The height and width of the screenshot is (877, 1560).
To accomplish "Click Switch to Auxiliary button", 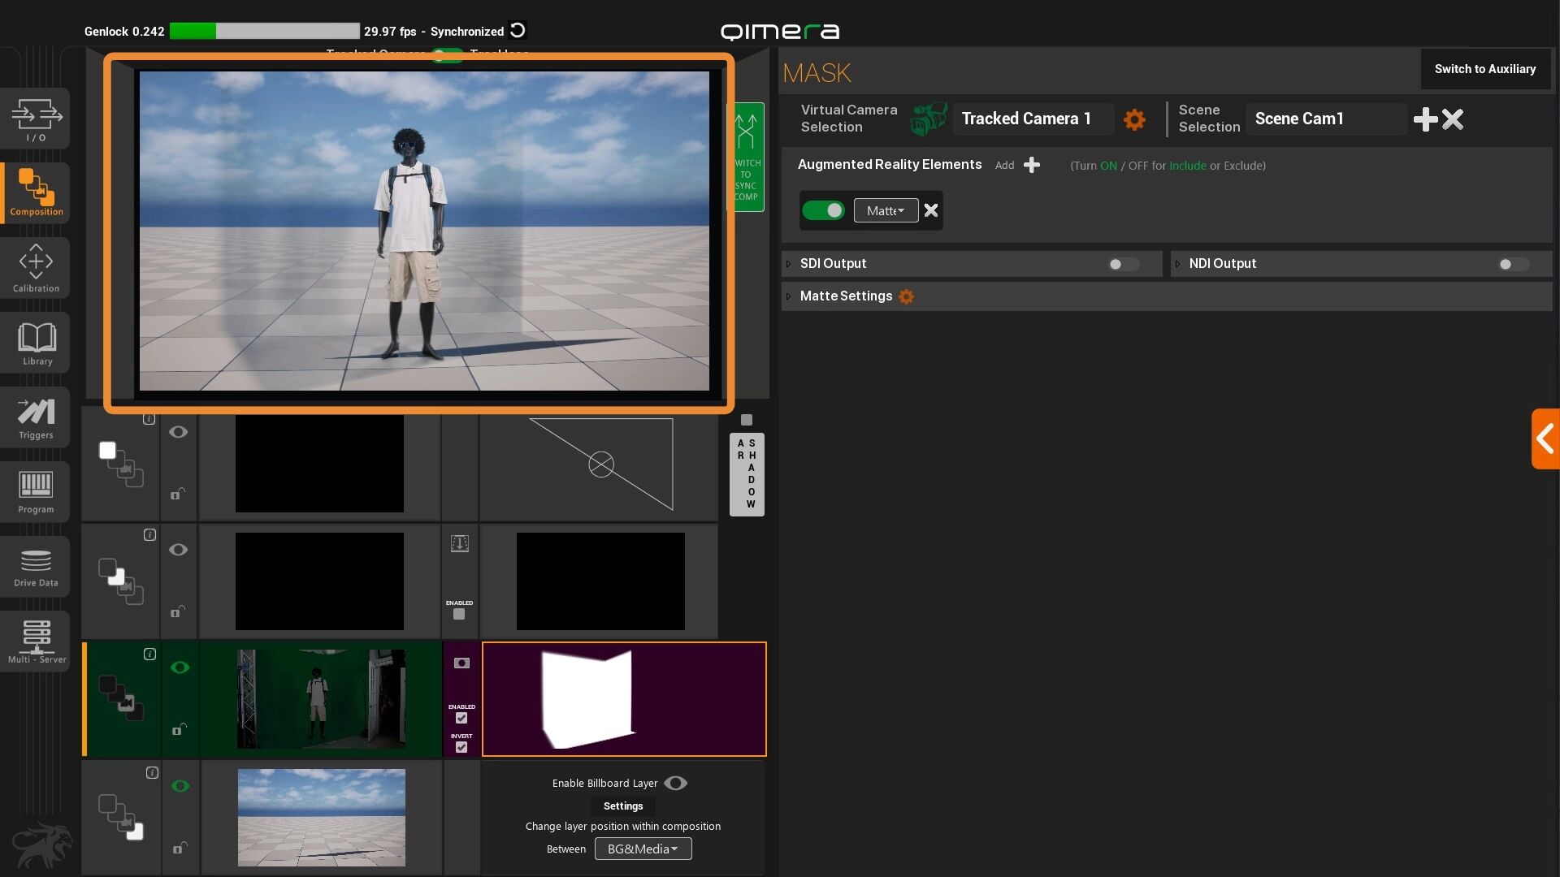I will click(1484, 69).
